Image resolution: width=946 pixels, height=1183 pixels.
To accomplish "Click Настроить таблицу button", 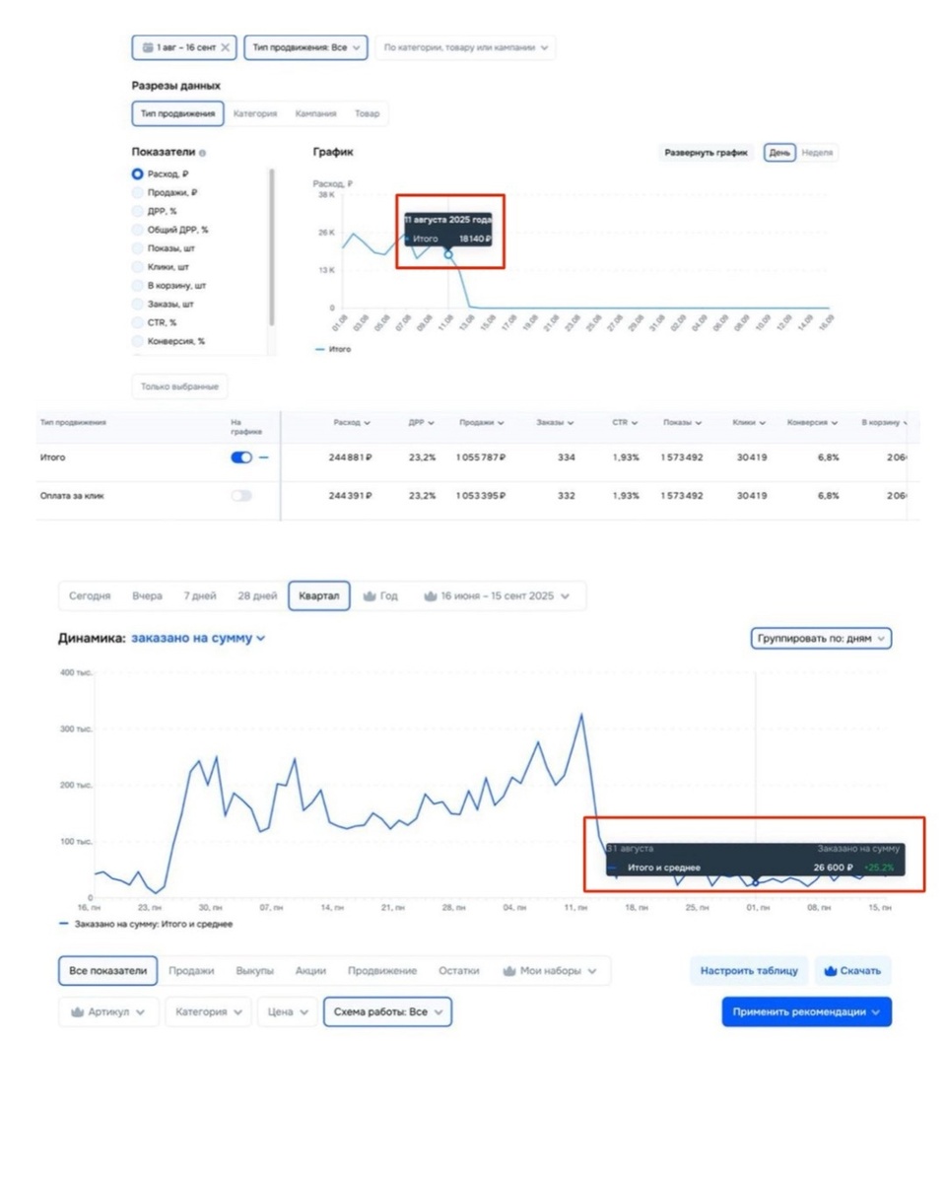I will [x=749, y=971].
